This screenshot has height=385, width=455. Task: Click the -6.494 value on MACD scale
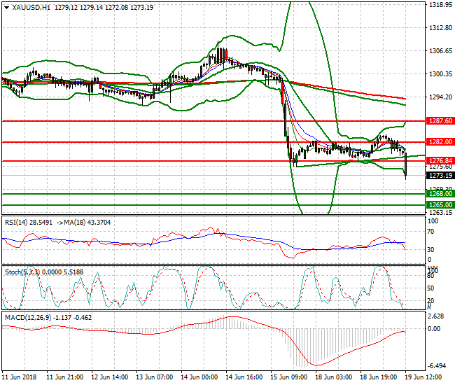438,366
